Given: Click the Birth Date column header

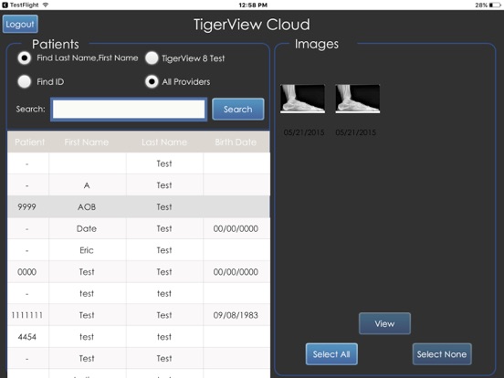Looking at the screenshot, I should tap(236, 142).
